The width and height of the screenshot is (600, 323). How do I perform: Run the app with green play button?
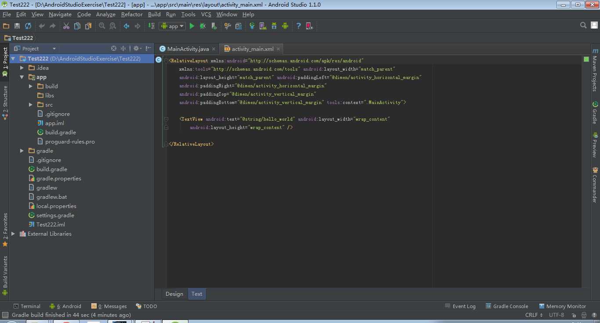192,26
